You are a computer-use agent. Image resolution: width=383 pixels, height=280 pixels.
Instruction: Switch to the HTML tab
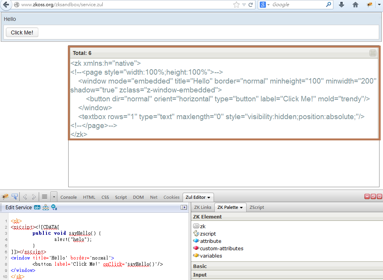coord(89,197)
